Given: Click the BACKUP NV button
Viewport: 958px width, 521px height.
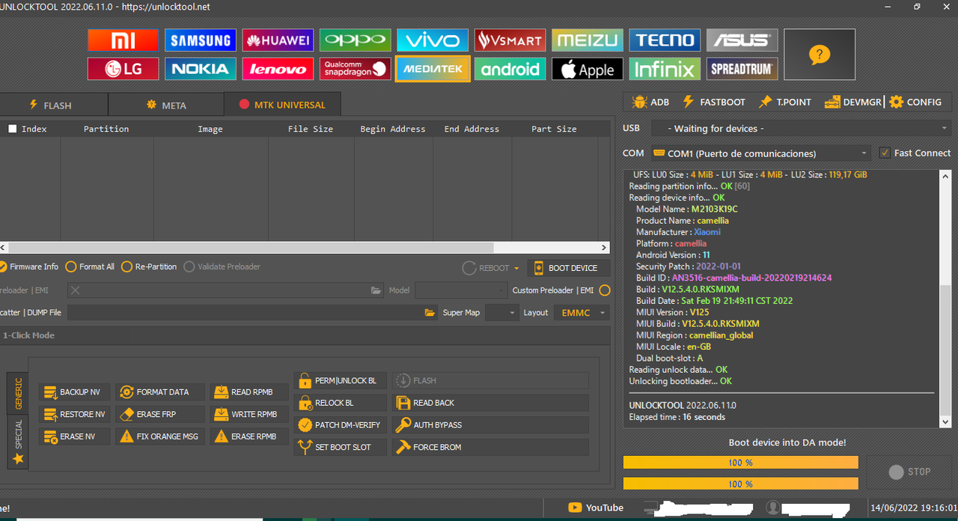Looking at the screenshot, I should 74,392.
